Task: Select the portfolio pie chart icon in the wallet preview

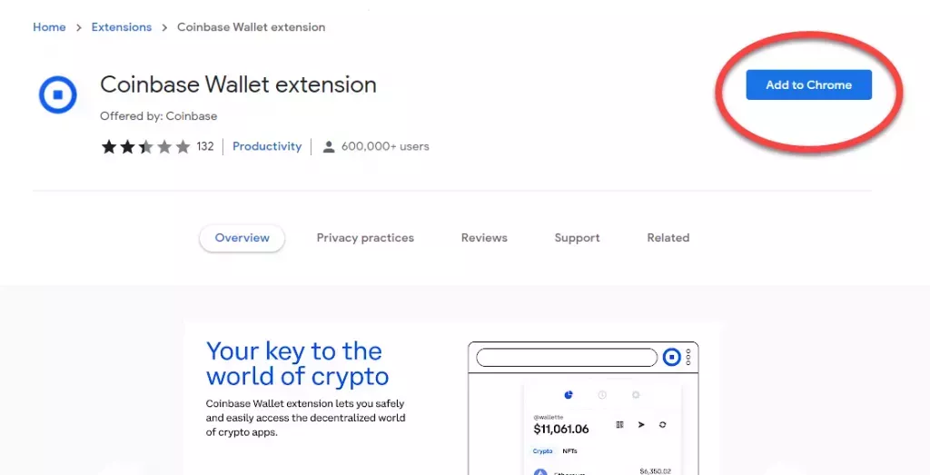Action: point(569,395)
